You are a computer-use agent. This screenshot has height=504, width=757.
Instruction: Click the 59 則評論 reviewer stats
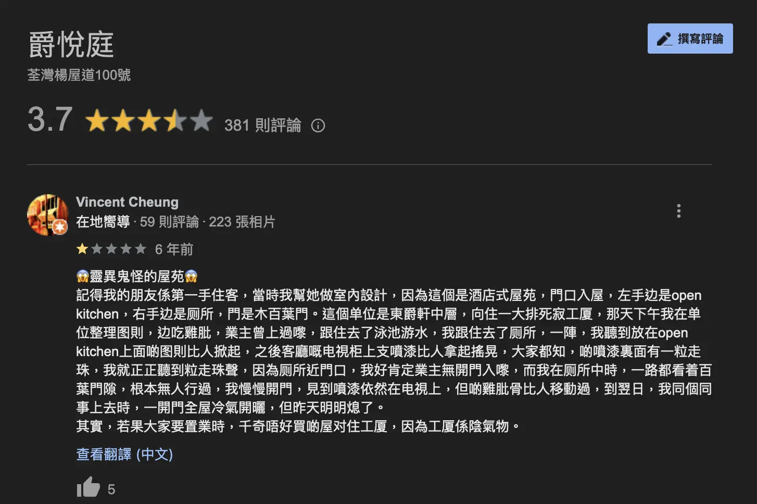click(169, 222)
